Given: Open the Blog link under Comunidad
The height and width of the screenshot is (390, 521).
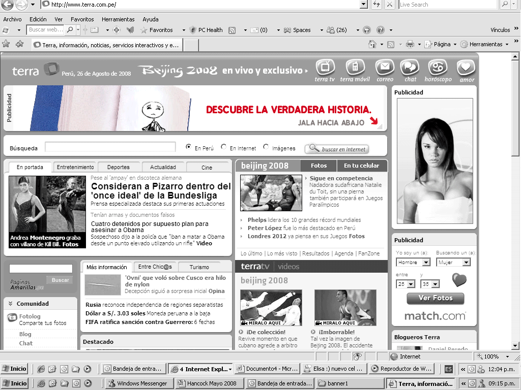Looking at the screenshot, I should coord(25,334).
